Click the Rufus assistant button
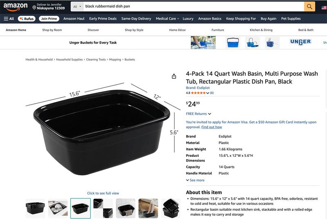Screen dimensions: 327x219 click(27, 18)
